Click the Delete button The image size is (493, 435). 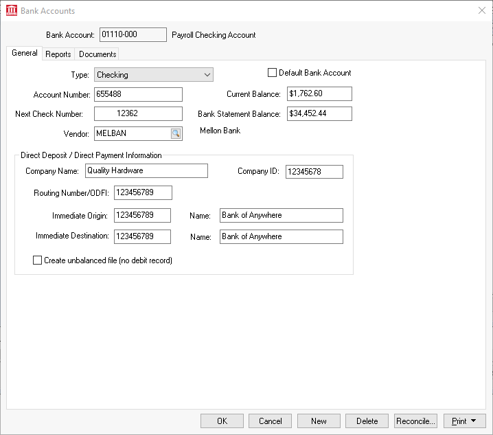point(367,421)
